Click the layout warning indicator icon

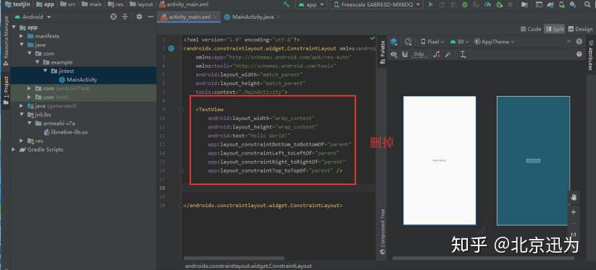[x=579, y=42]
